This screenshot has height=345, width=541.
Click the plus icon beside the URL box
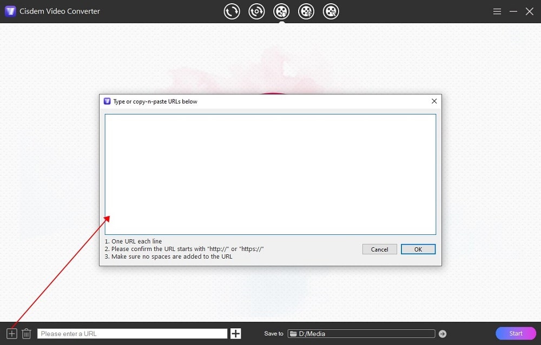point(235,333)
